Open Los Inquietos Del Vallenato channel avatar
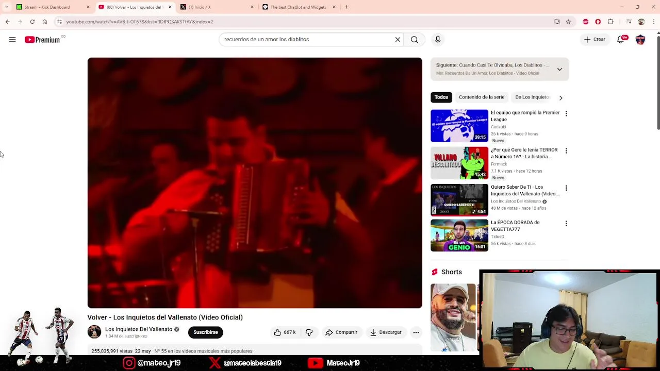The height and width of the screenshot is (371, 660). pyautogui.click(x=94, y=332)
